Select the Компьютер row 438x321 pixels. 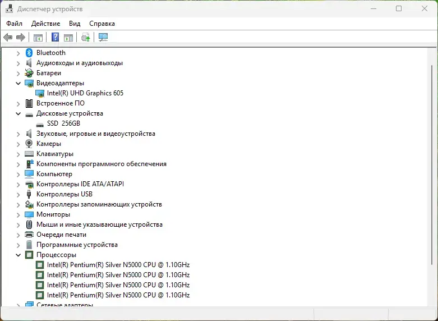click(54, 174)
